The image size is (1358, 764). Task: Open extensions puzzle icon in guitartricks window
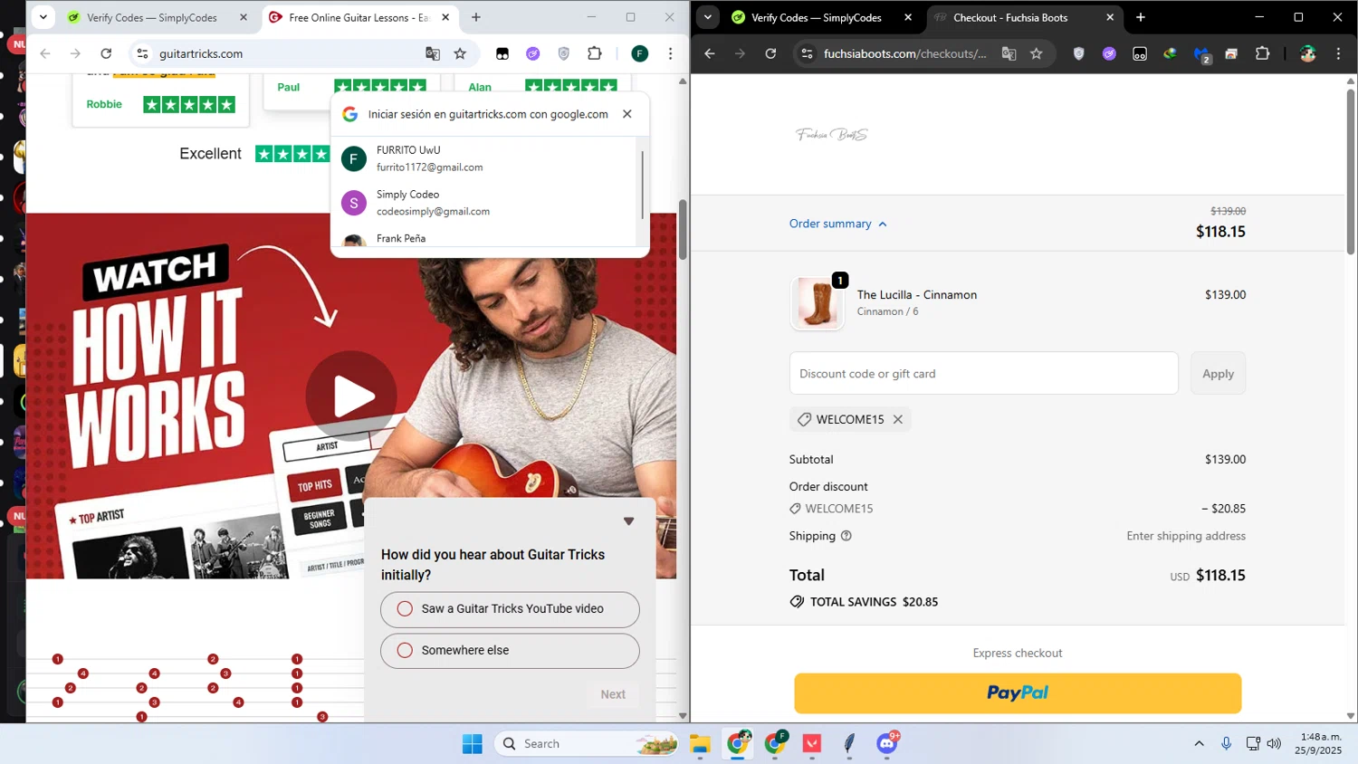(x=595, y=53)
